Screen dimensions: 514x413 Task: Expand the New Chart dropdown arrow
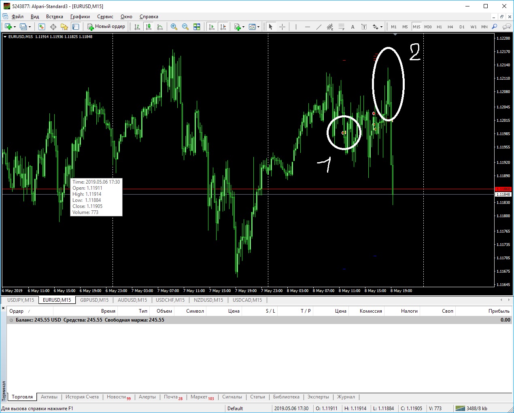pyautogui.click(x=15, y=27)
